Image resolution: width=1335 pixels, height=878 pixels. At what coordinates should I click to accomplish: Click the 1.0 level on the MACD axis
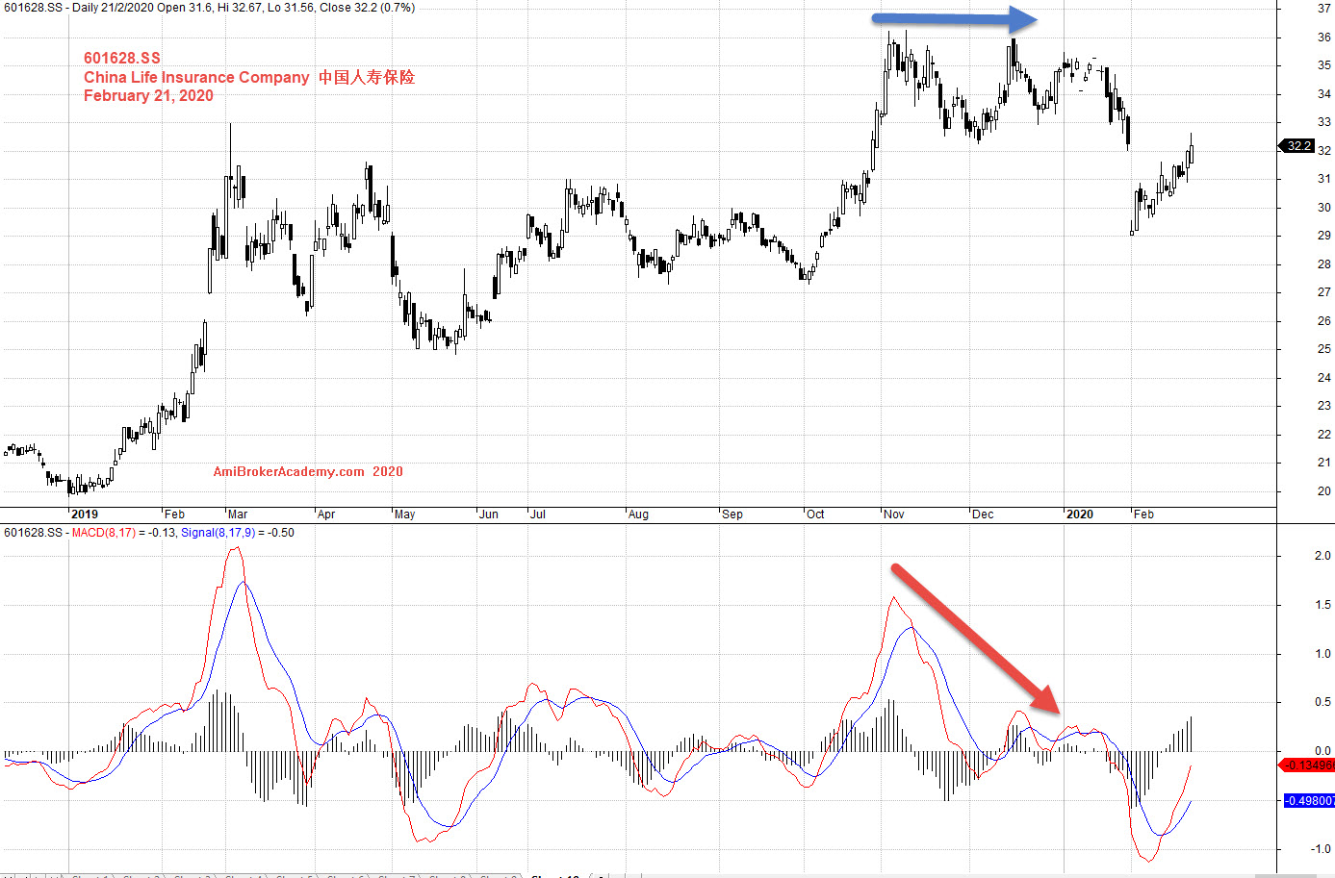tap(1322, 654)
